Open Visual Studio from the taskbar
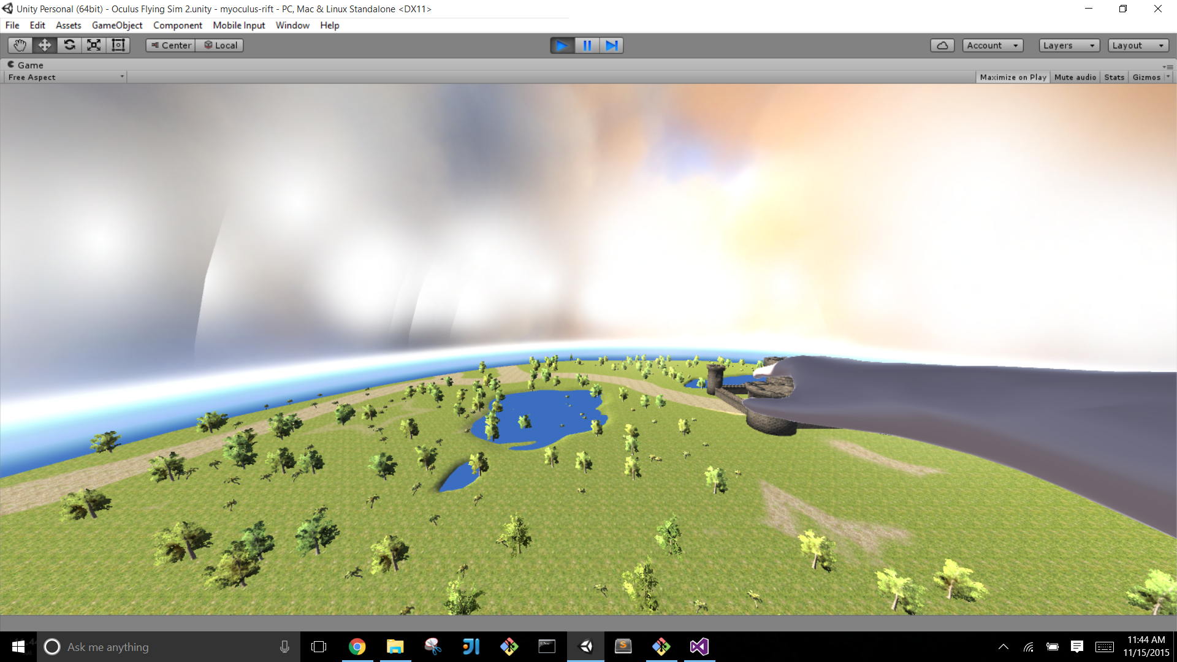Viewport: 1177px width, 662px height. [x=699, y=647]
